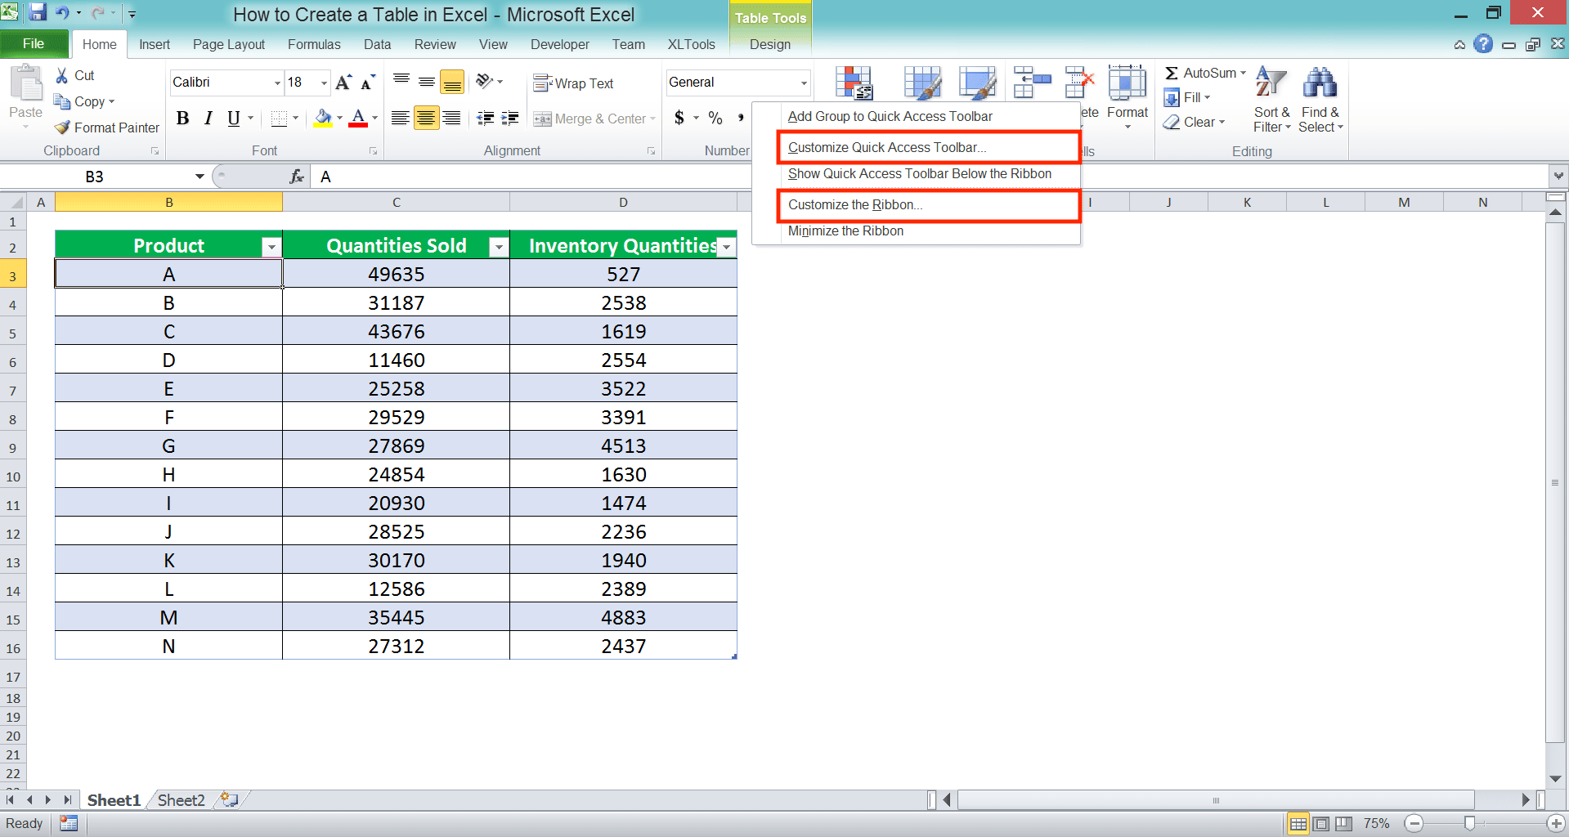The width and height of the screenshot is (1569, 837).
Task: Click the Format as Table icon
Action: pyautogui.click(x=922, y=83)
